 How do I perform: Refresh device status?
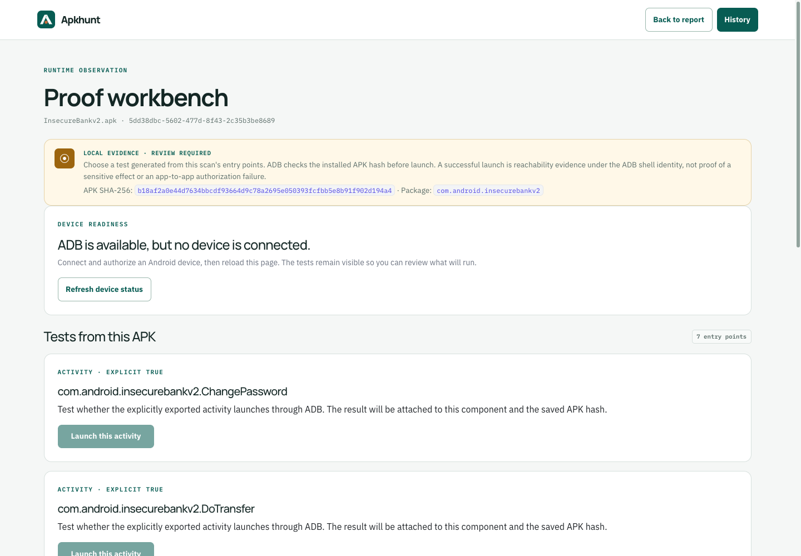click(105, 289)
